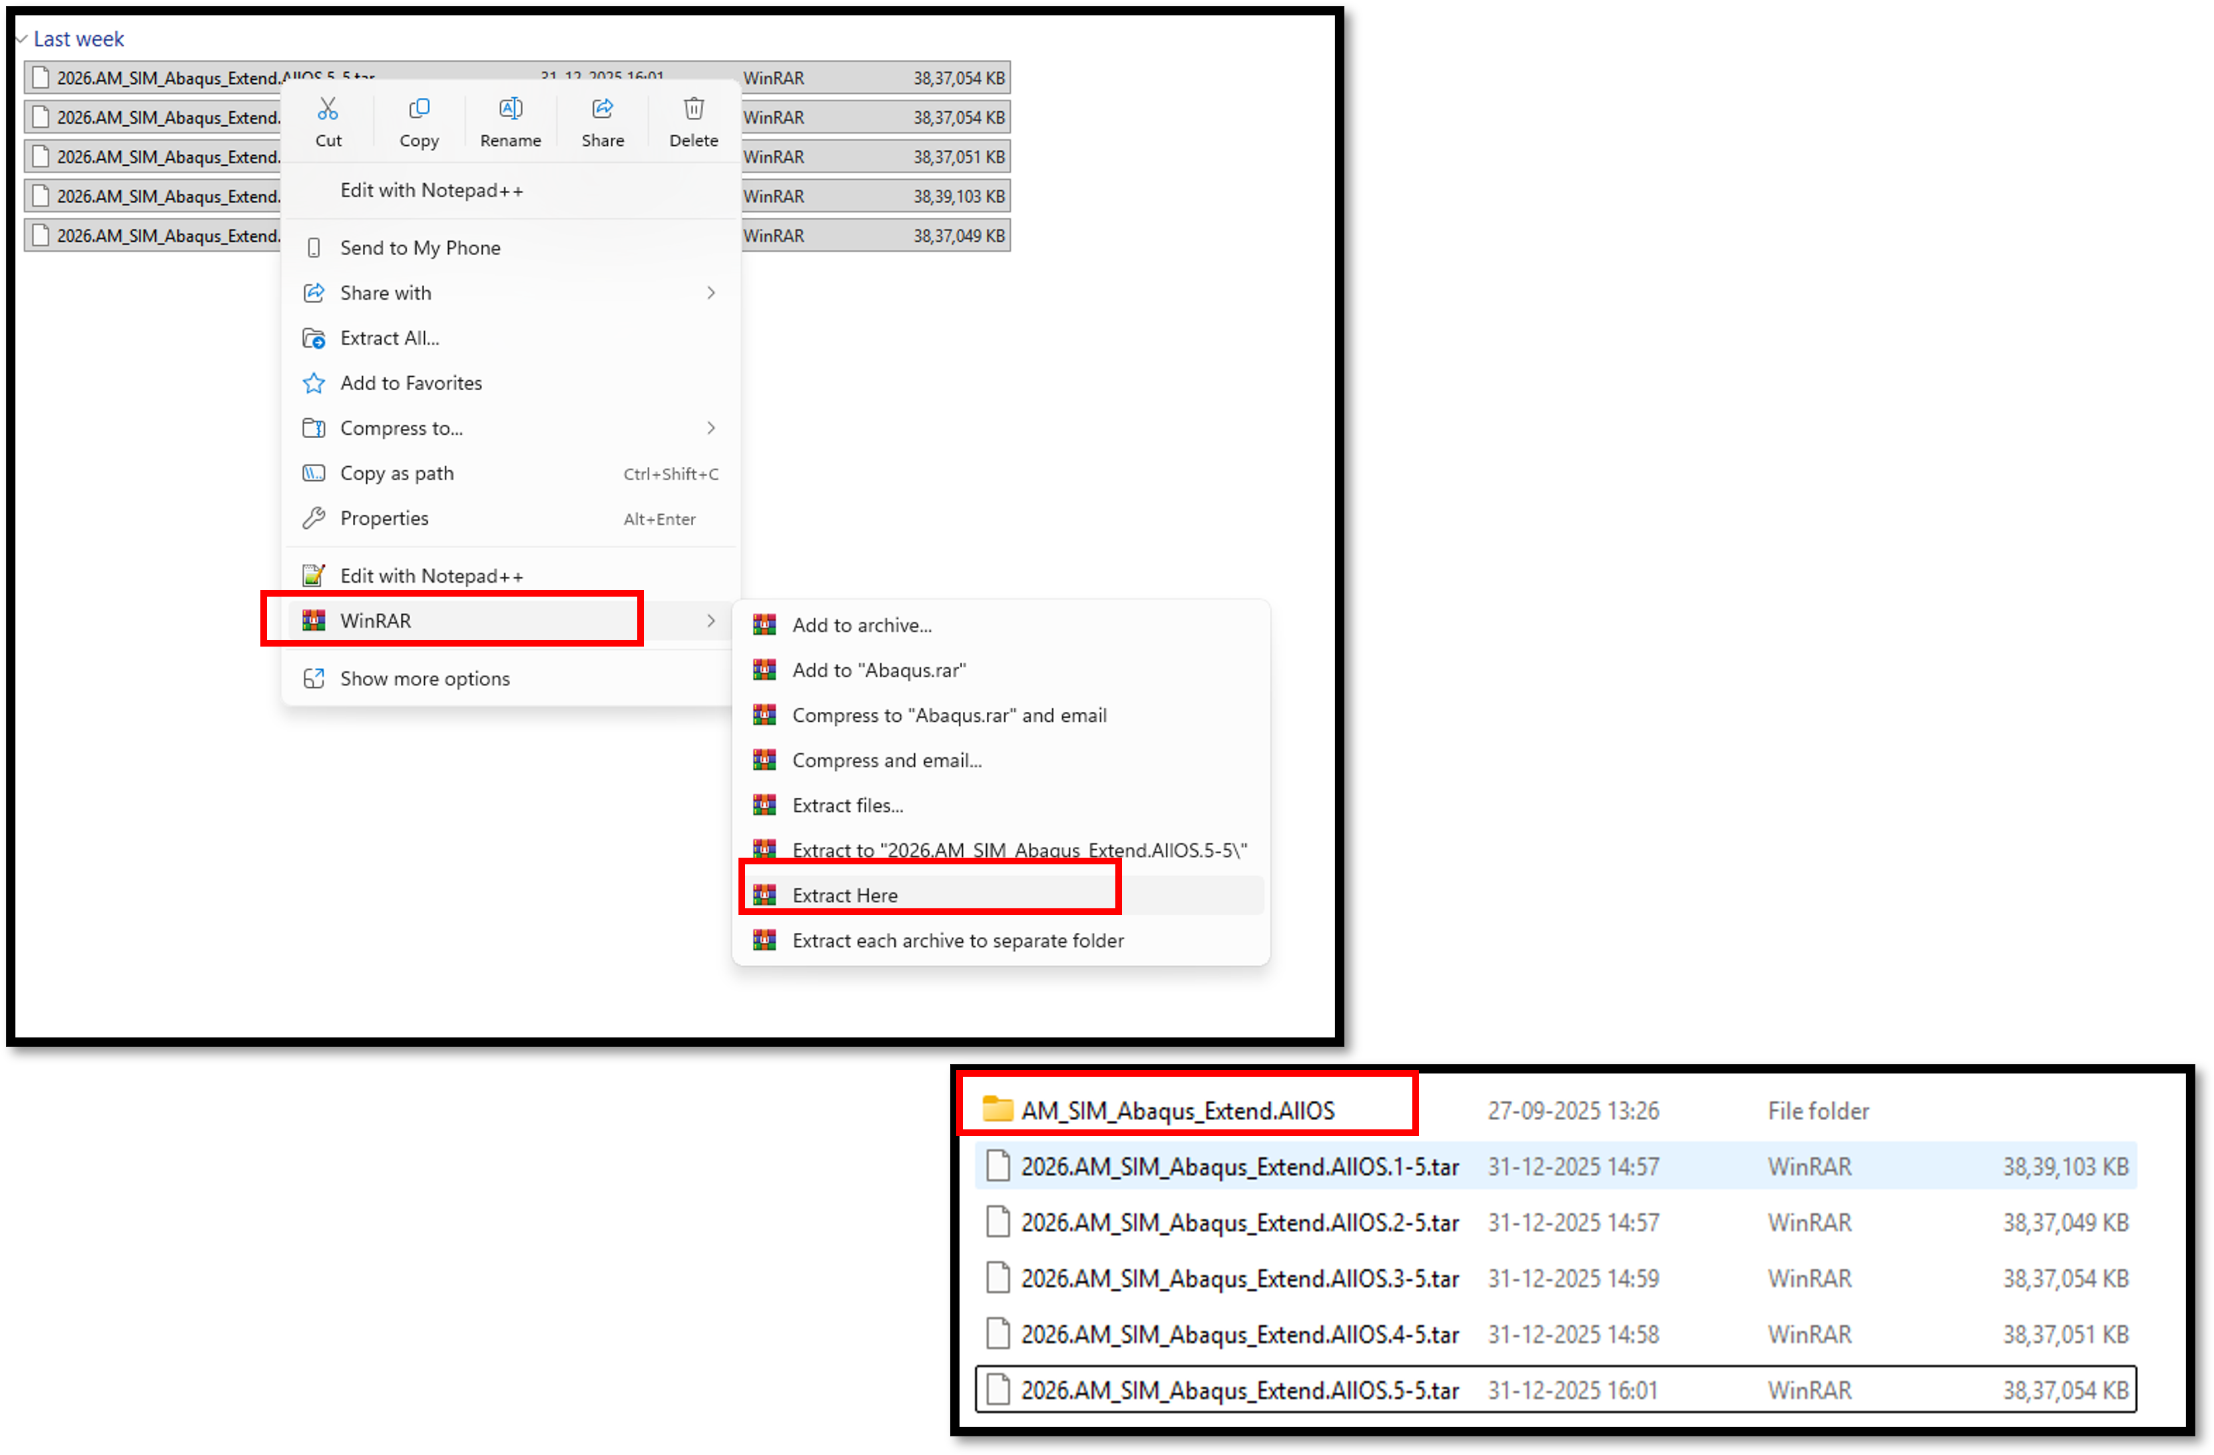Expand the Share with submenu arrow
The image size is (2214, 1455).
710,293
